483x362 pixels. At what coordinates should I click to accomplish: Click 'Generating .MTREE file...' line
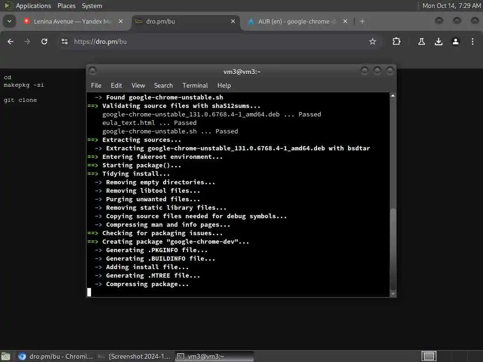(x=153, y=275)
